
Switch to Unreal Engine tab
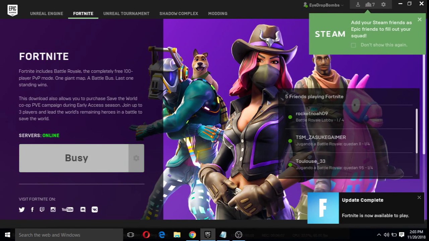(x=47, y=13)
